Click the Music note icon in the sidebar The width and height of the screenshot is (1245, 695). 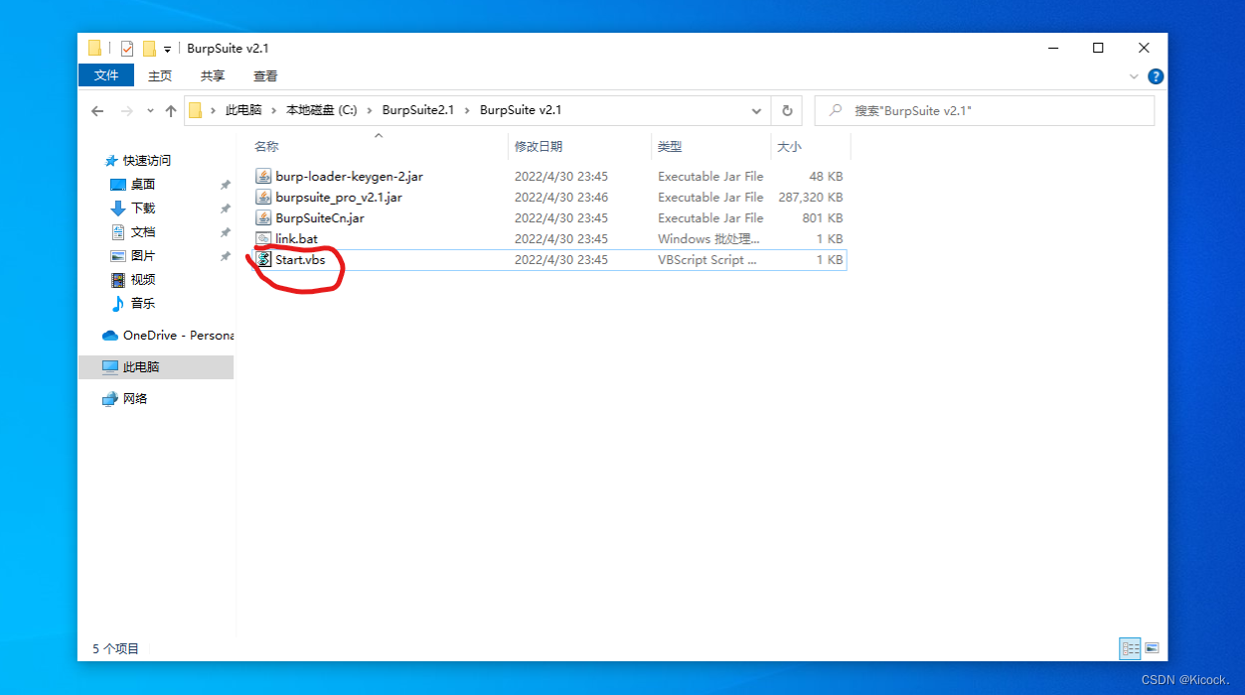pos(118,304)
